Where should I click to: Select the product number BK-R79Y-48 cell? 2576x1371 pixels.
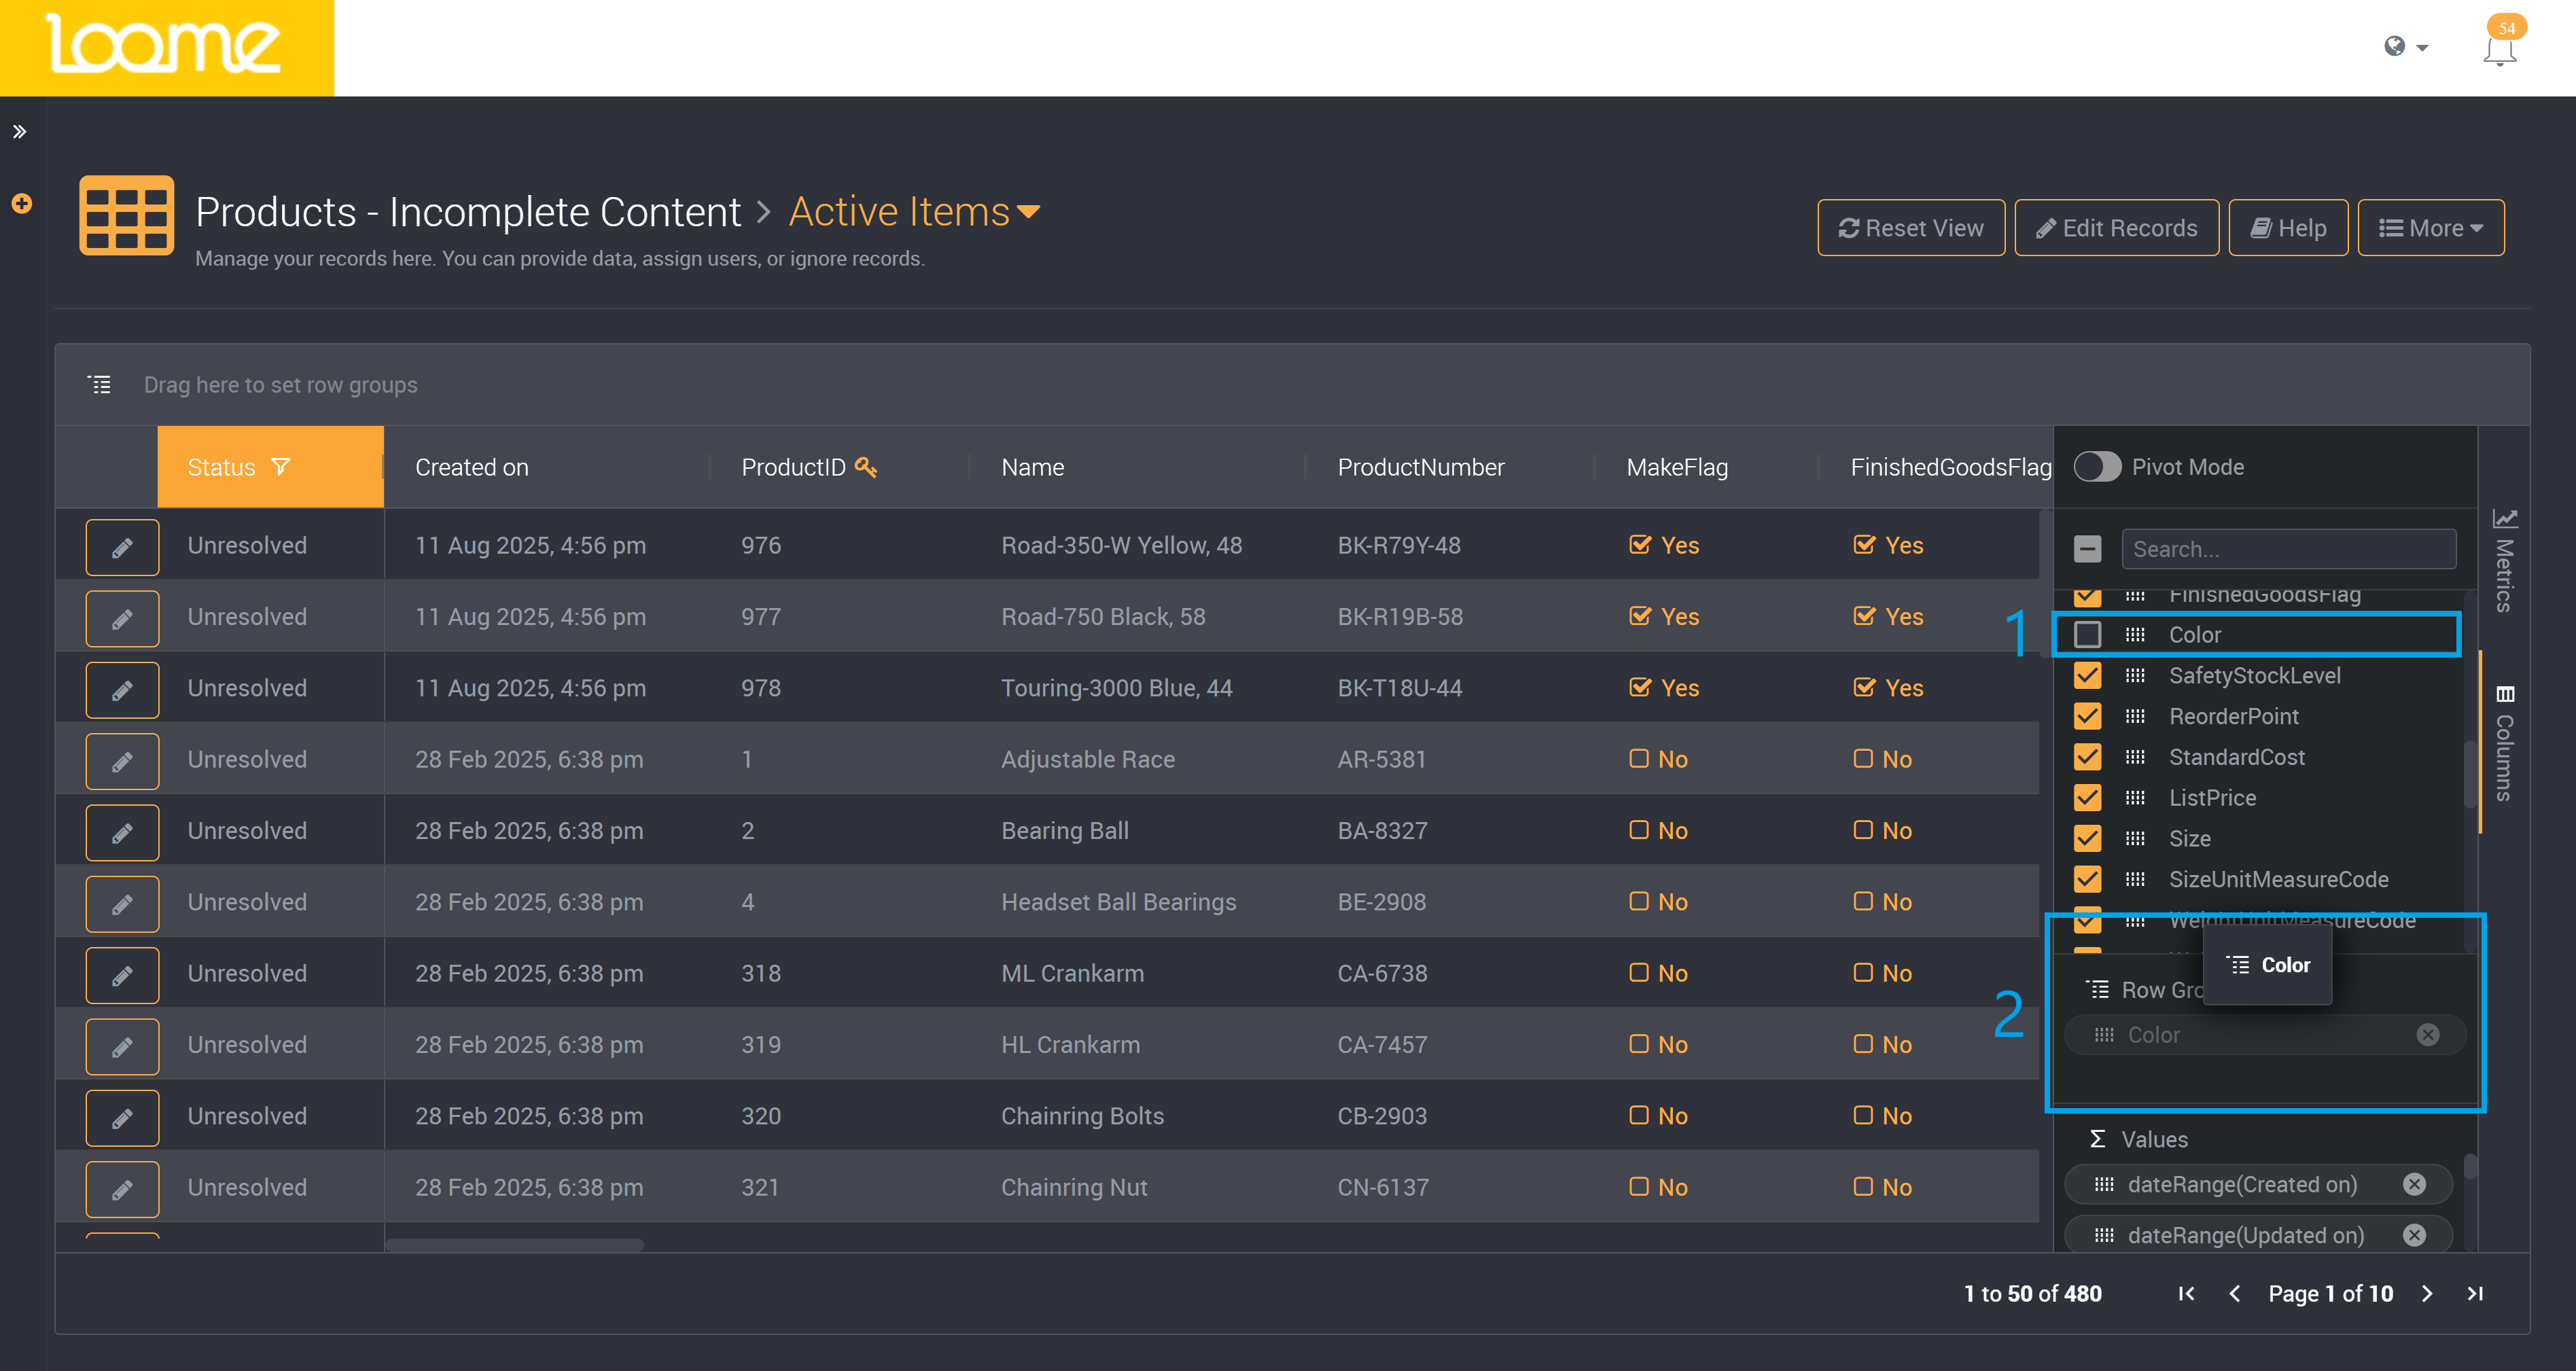tap(1399, 545)
